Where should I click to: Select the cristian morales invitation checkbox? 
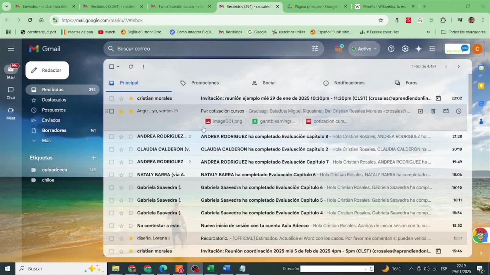pos(112,98)
